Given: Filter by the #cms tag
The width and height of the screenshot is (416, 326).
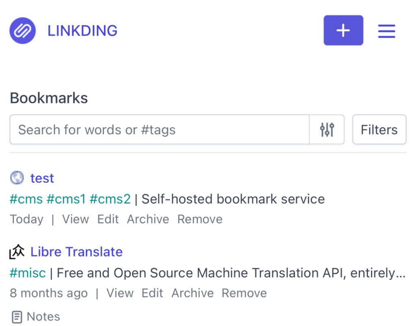Looking at the screenshot, I should click(26, 199).
